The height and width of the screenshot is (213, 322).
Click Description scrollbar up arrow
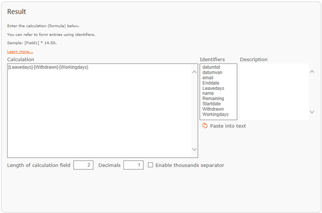(312, 72)
